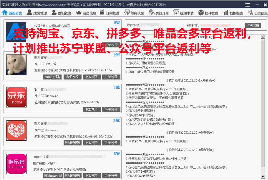Click the 复制open_id button
Viewport: 268px width, 180px height.
(53, 176)
